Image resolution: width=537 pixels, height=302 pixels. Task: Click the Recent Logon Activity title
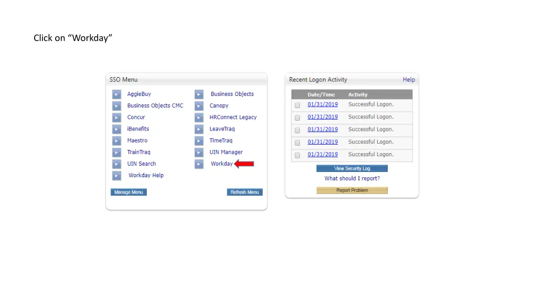pos(318,80)
